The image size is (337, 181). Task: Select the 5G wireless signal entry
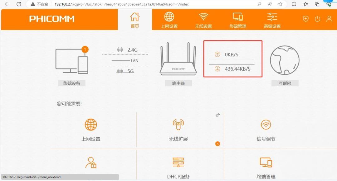[x=125, y=71]
